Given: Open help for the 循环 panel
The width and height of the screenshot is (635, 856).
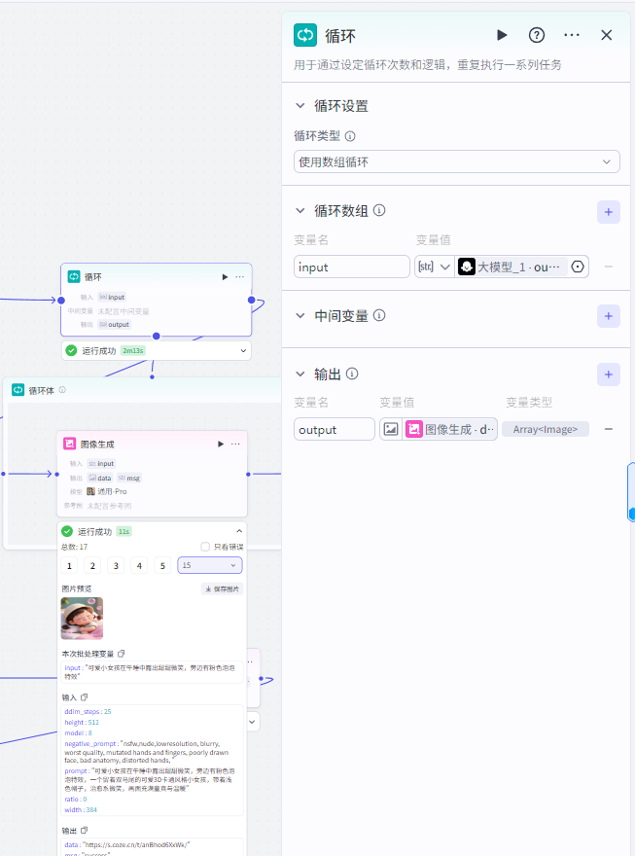Looking at the screenshot, I should click(x=537, y=35).
